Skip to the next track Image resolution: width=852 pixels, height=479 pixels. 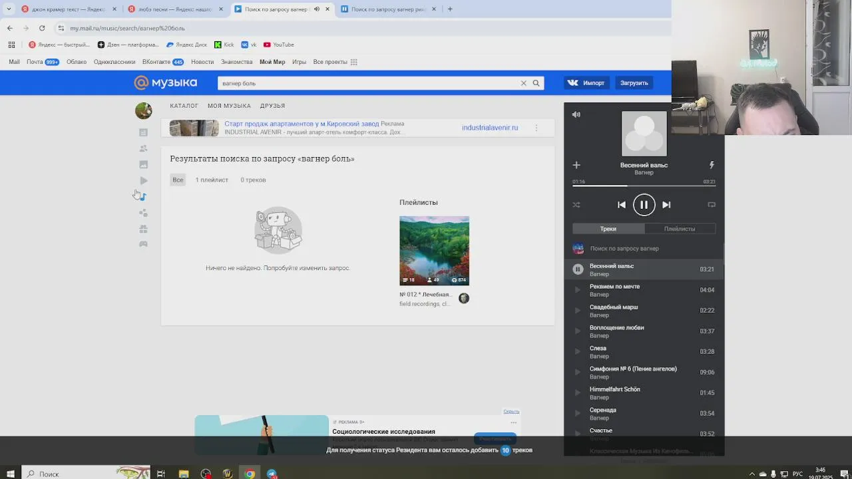(666, 205)
